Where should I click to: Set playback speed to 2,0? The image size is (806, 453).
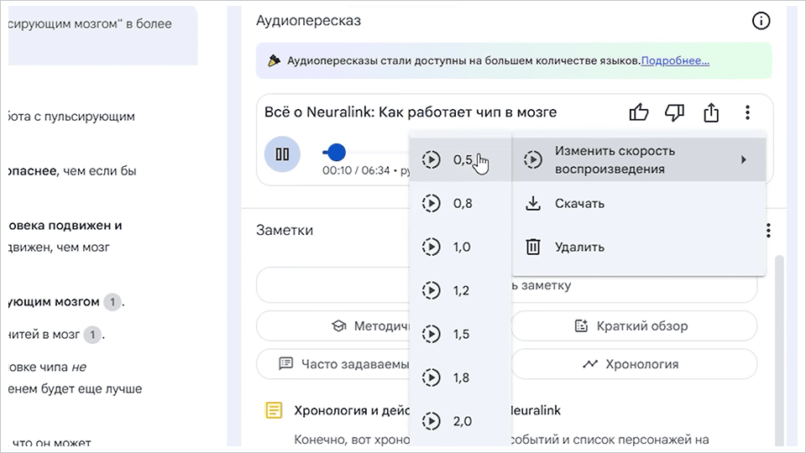coord(461,421)
